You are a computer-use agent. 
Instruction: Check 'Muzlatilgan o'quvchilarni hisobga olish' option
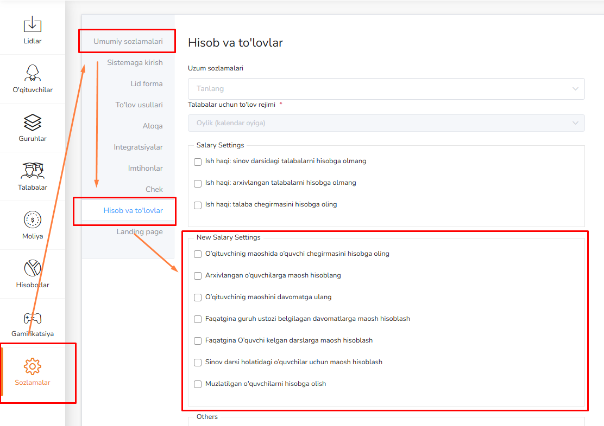[x=198, y=384]
